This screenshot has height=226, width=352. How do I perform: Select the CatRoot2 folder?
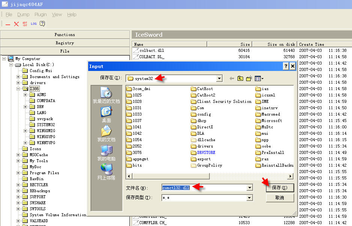click(x=203, y=95)
